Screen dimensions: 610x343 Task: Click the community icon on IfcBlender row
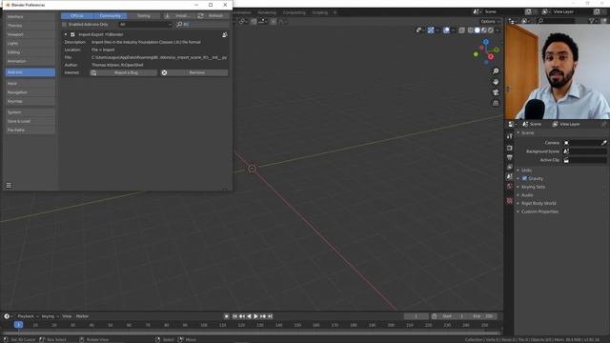(x=225, y=34)
